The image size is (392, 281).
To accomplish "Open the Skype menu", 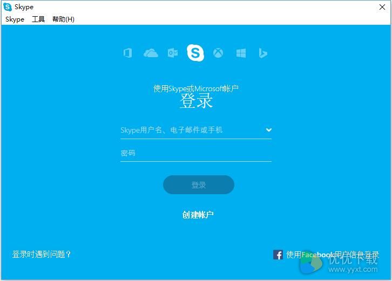I will coord(15,19).
